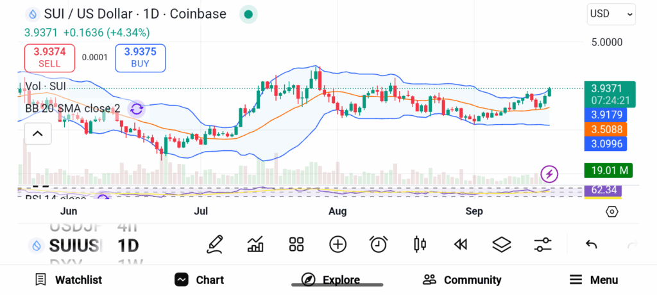Start bar replay with the rewind icon
This screenshot has width=657, height=295.
[460, 244]
